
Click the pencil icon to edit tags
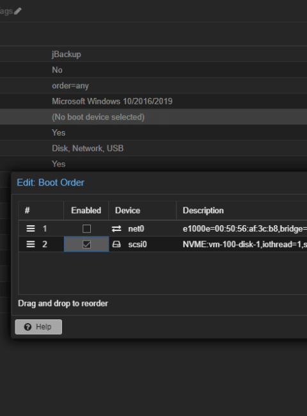[x=18, y=11]
